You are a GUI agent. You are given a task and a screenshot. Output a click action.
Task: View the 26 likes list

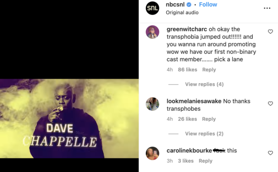(187, 119)
